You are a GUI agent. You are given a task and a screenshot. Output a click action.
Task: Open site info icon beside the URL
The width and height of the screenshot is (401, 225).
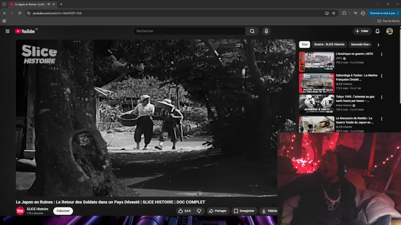[x=29, y=13]
